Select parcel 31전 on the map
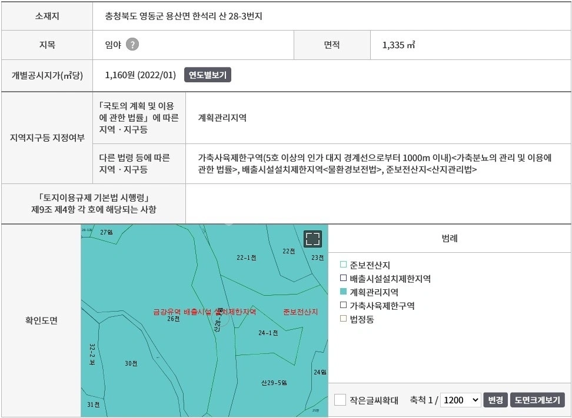The image size is (572, 418). click(x=94, y=404)
